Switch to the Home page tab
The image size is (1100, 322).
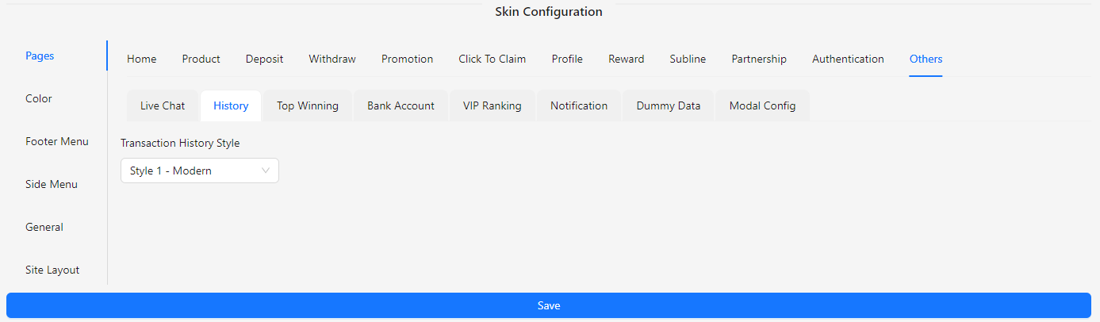pos(142,59)
